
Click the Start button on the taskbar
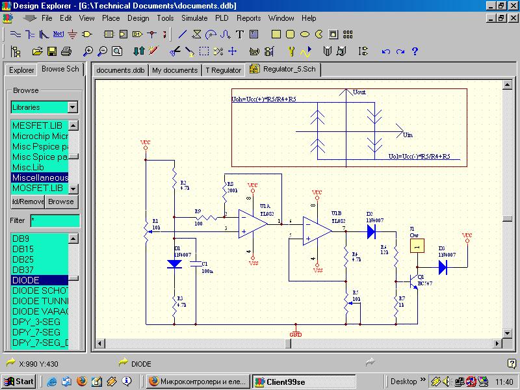(x=19, y=382)
